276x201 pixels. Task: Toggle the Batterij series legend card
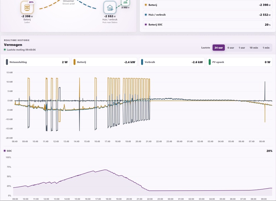coord(104,62)
